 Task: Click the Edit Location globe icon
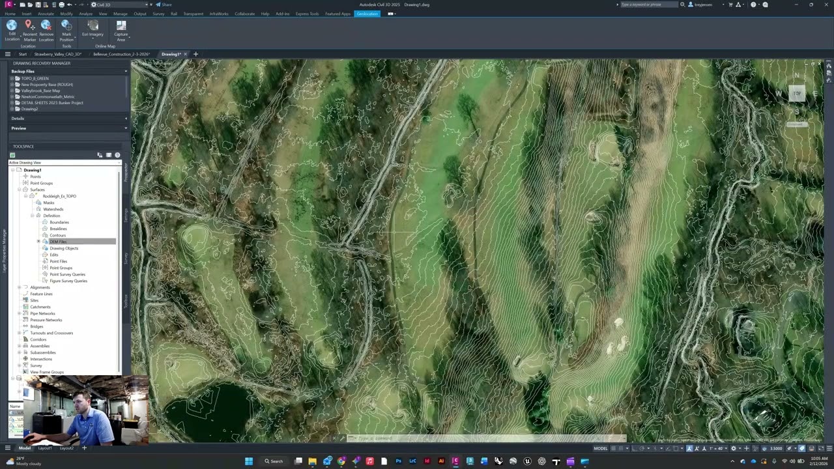click(x=12, y=25)
